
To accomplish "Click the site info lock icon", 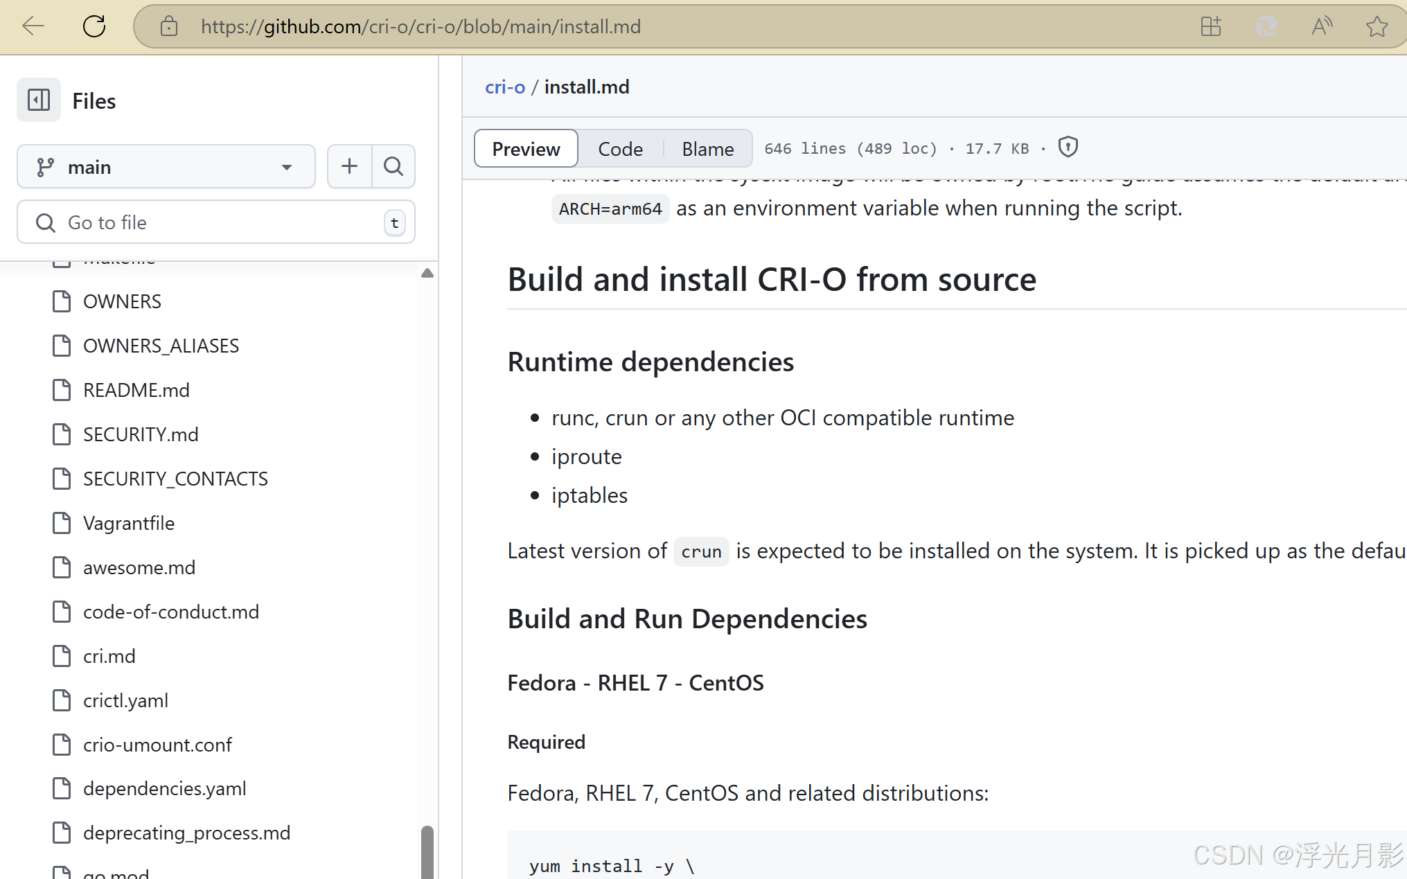I will click(169, 26).
